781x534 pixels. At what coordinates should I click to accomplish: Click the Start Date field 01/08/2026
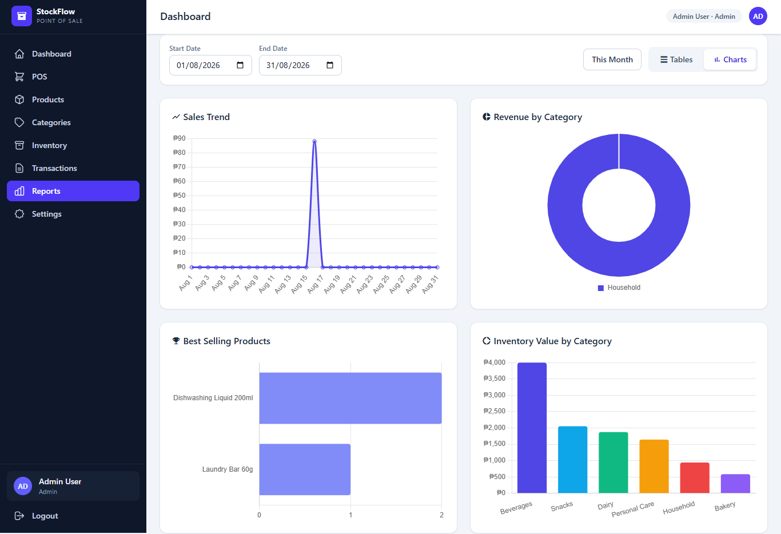click(x=210, y=65)
